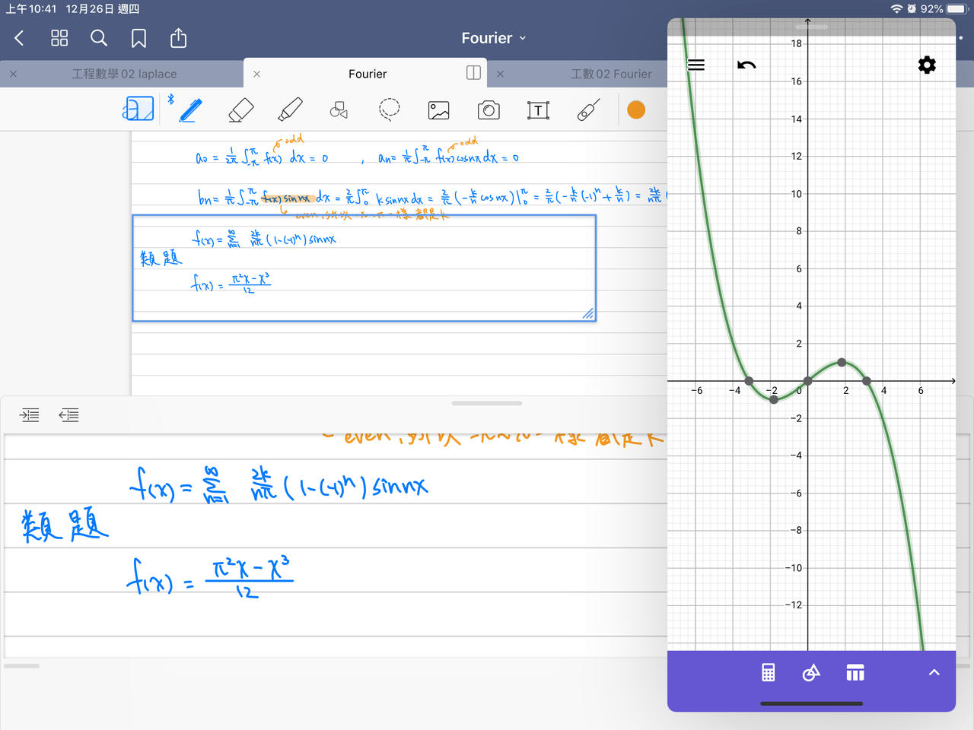
Task: Toggle the zoom window tool
Action: click(138, 109)
